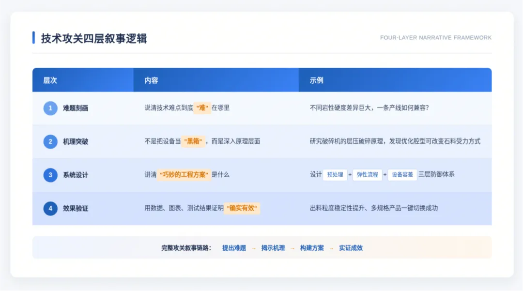Click the 实证成效 chain step
This screenshot has width=523, height=291.
[351, 248]
